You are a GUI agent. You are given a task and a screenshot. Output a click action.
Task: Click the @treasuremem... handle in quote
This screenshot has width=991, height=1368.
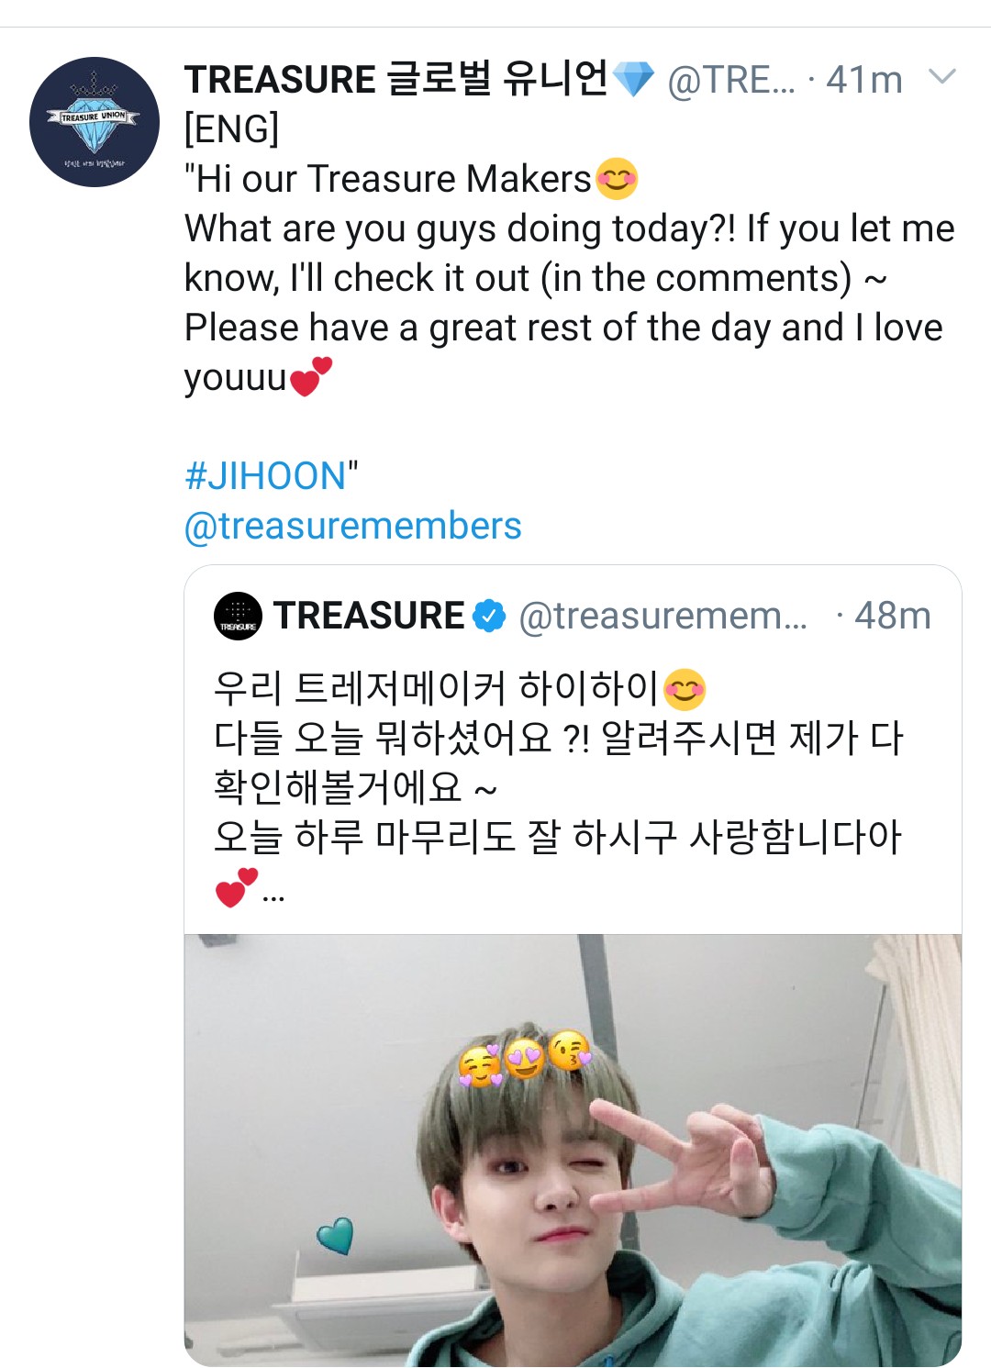663,616
